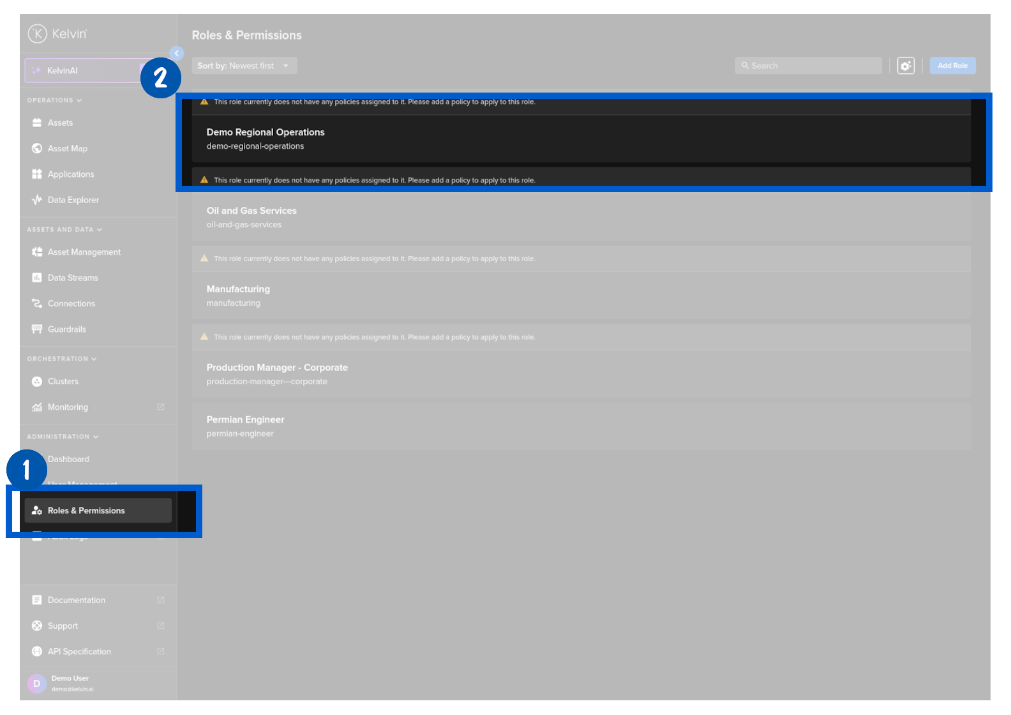Open settings gear icon beside search
This screenshot has width=1011, height=715.
906,66
